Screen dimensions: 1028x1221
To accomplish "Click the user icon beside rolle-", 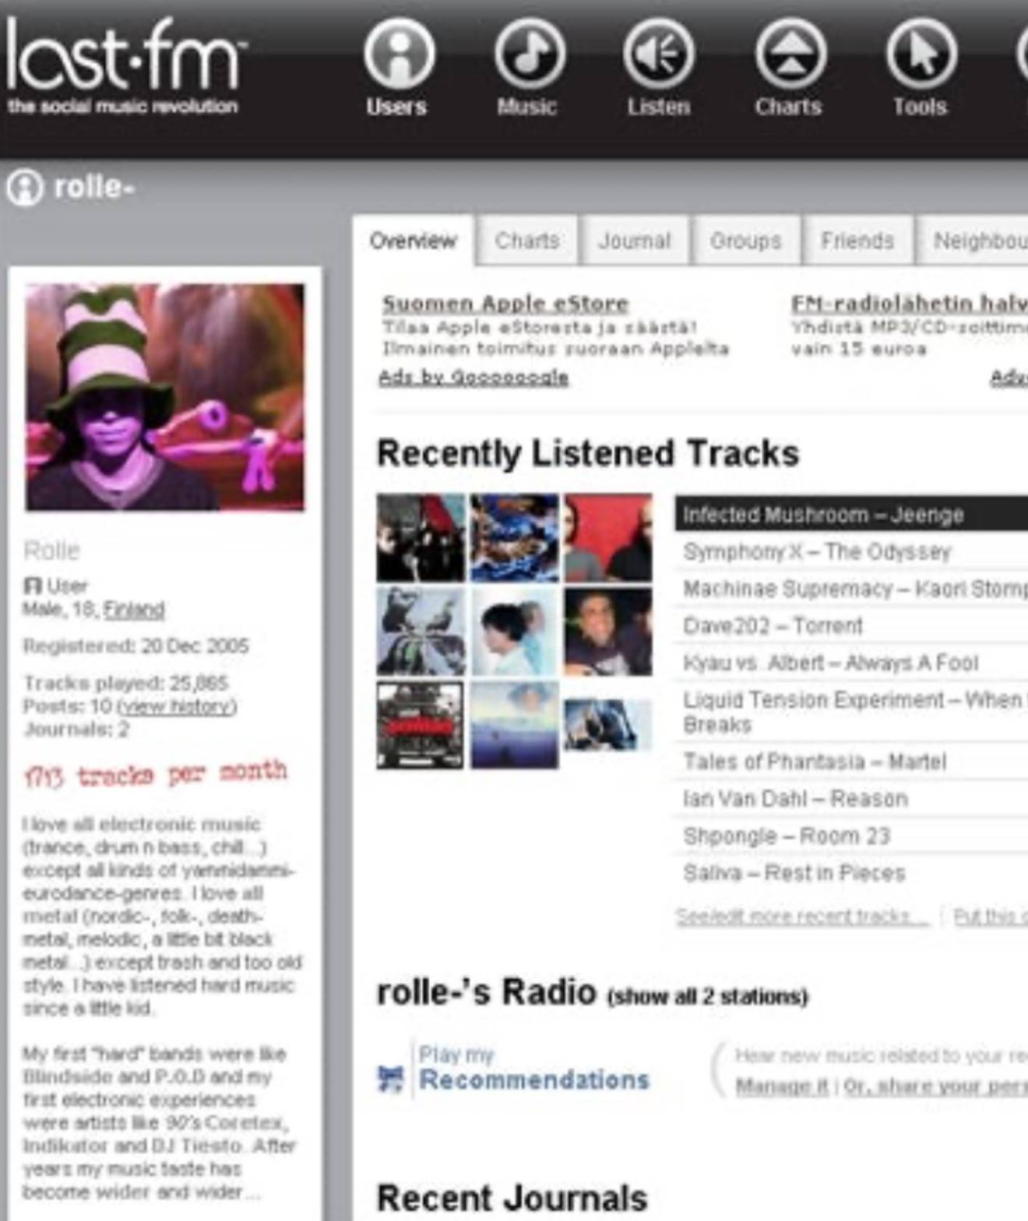I will click(25, 188).
